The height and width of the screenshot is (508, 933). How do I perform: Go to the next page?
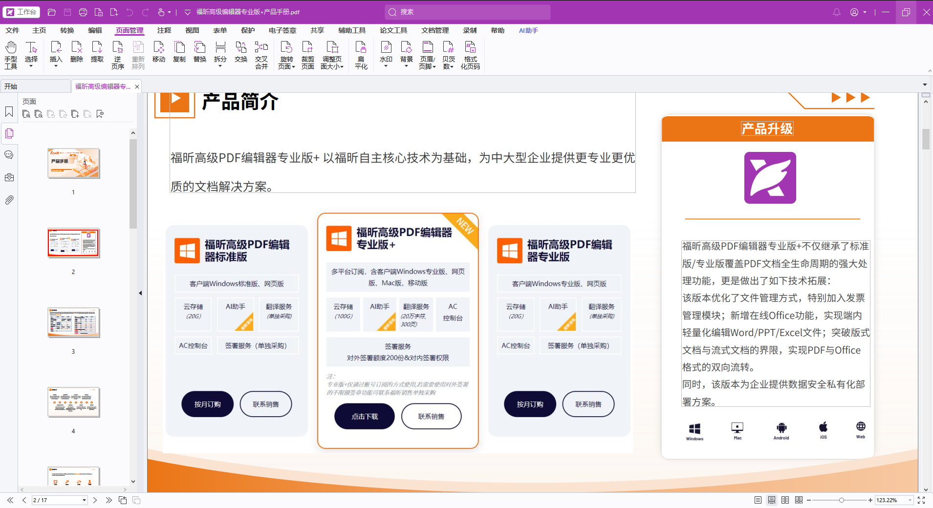[x=95, y=500]
